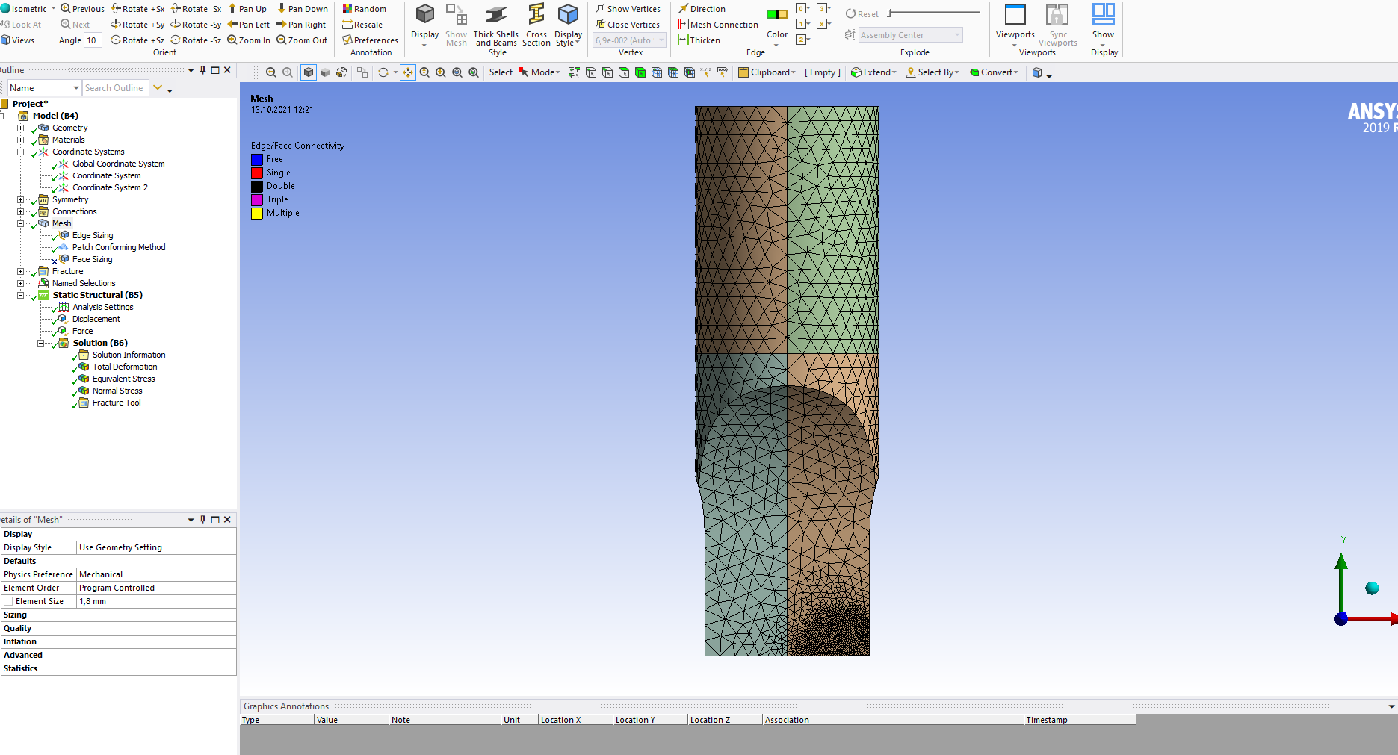Collapse the Solution (B6) tree node

(x=41, y=343)
